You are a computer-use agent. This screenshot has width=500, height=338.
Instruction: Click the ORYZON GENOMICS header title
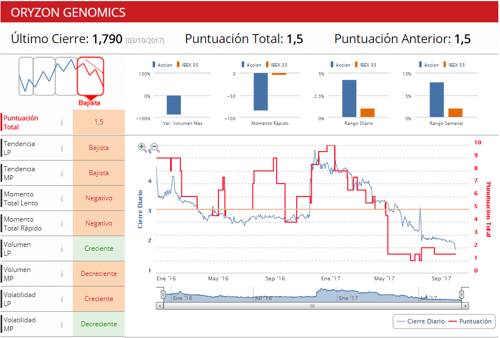(68, 12)
